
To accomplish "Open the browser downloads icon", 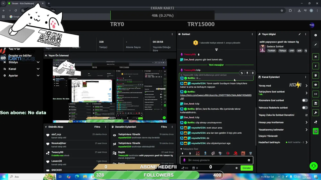I will coord(299,10).
